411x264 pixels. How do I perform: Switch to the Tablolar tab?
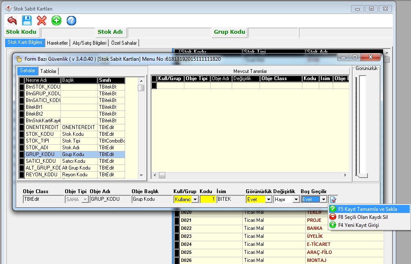pos(48,71)
